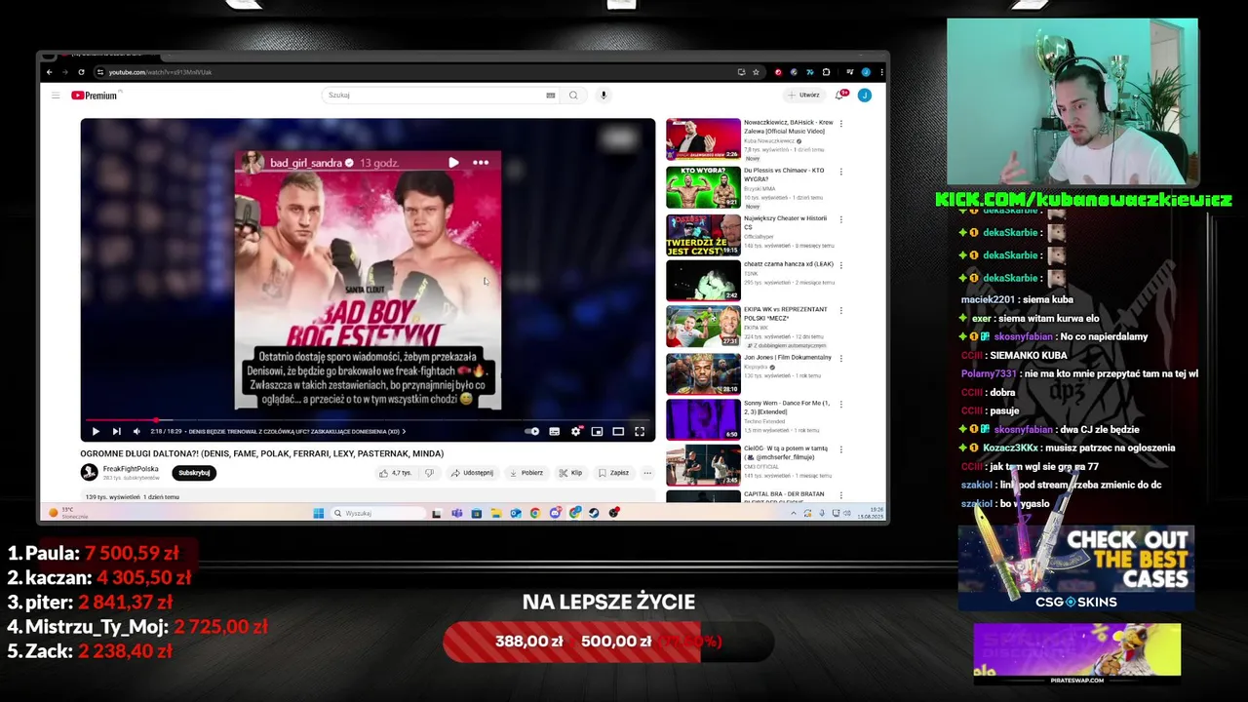Open 'Nowaczkiewicz, BAHsick - Krew Zalewa' thumbnail
Image resolution: width=1248 pixels, height=702 pixels.
coord(703,139)
